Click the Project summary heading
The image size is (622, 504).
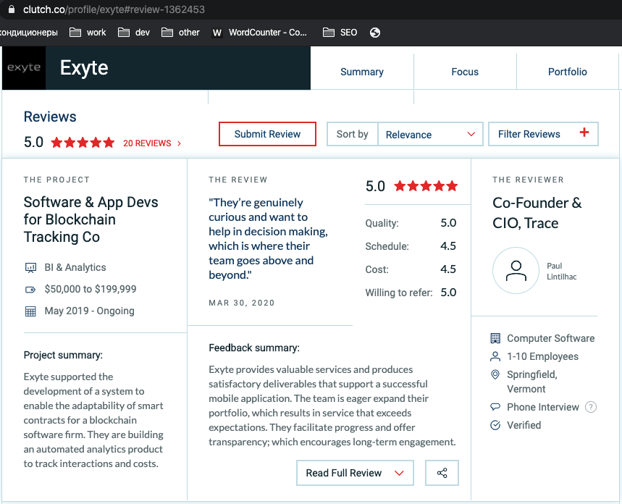(x=63, y=355)
